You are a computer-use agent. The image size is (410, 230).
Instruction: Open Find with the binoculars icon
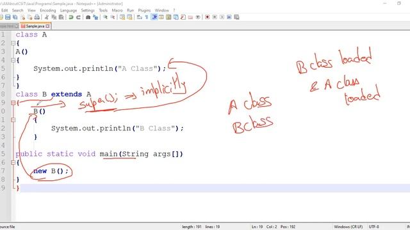pyautogui.click(x=88, y=17)
